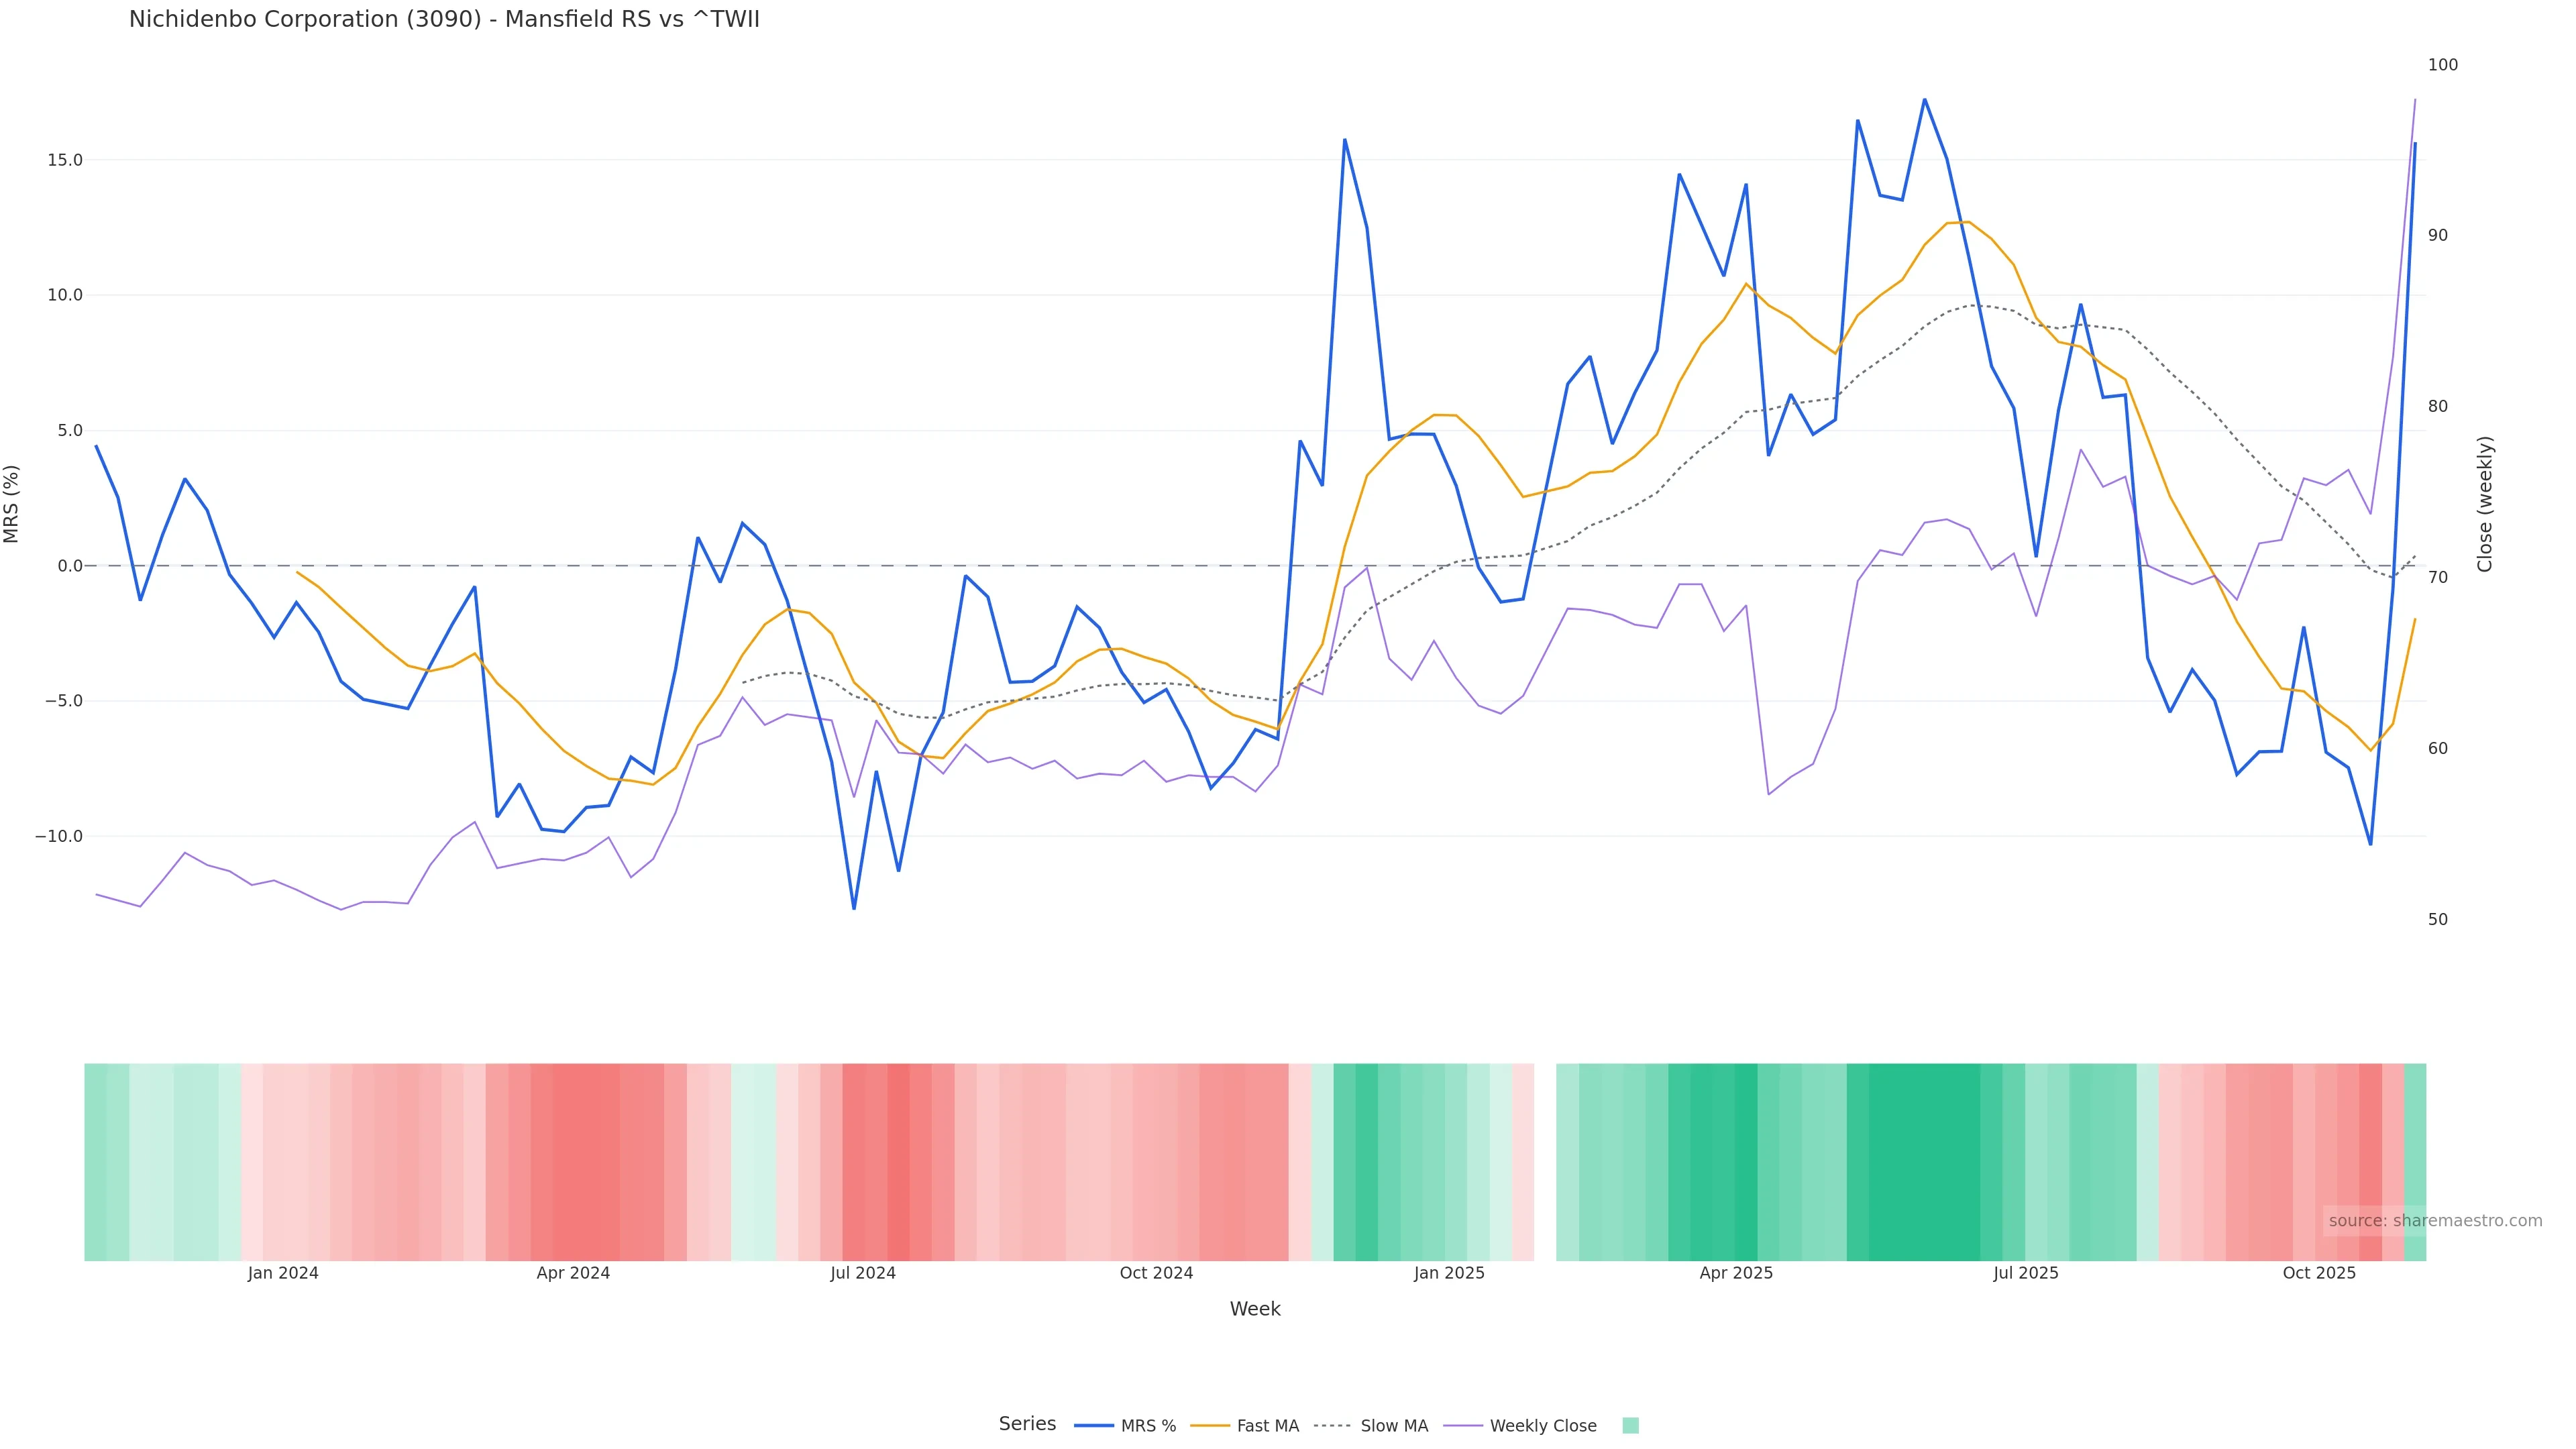Click the "Series" legend heading

(1027, 1424)
